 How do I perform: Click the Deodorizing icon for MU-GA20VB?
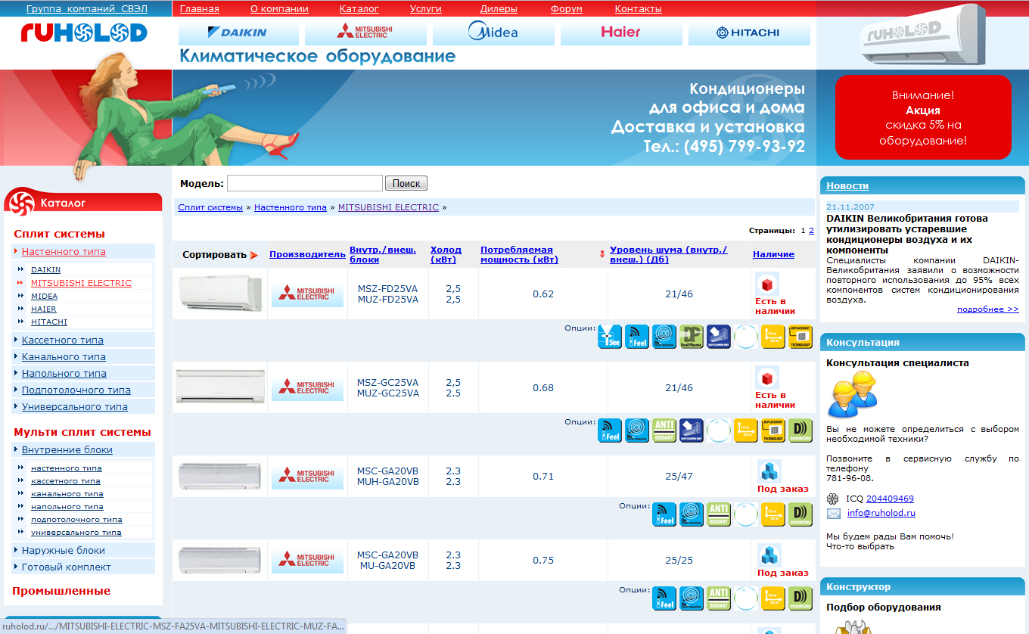(x=801, y=598)
